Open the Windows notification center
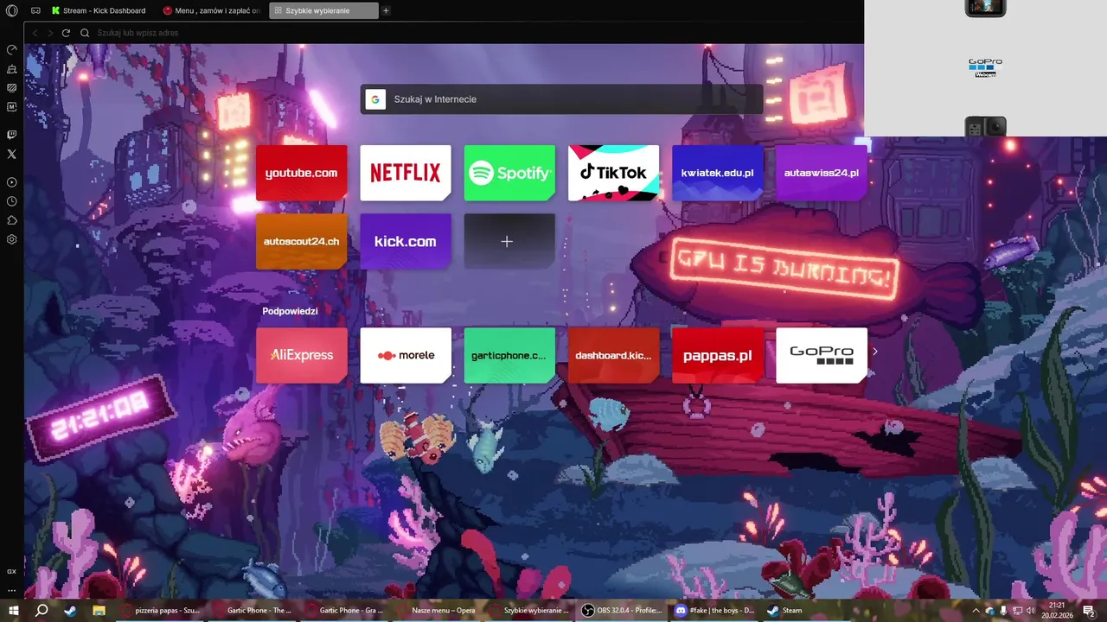 pos(1089,611)
